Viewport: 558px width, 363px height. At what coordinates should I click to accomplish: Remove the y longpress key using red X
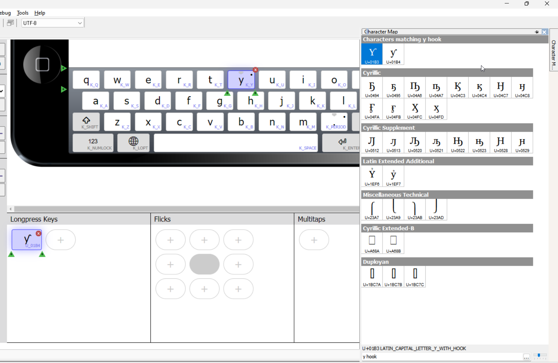point(38,233)
